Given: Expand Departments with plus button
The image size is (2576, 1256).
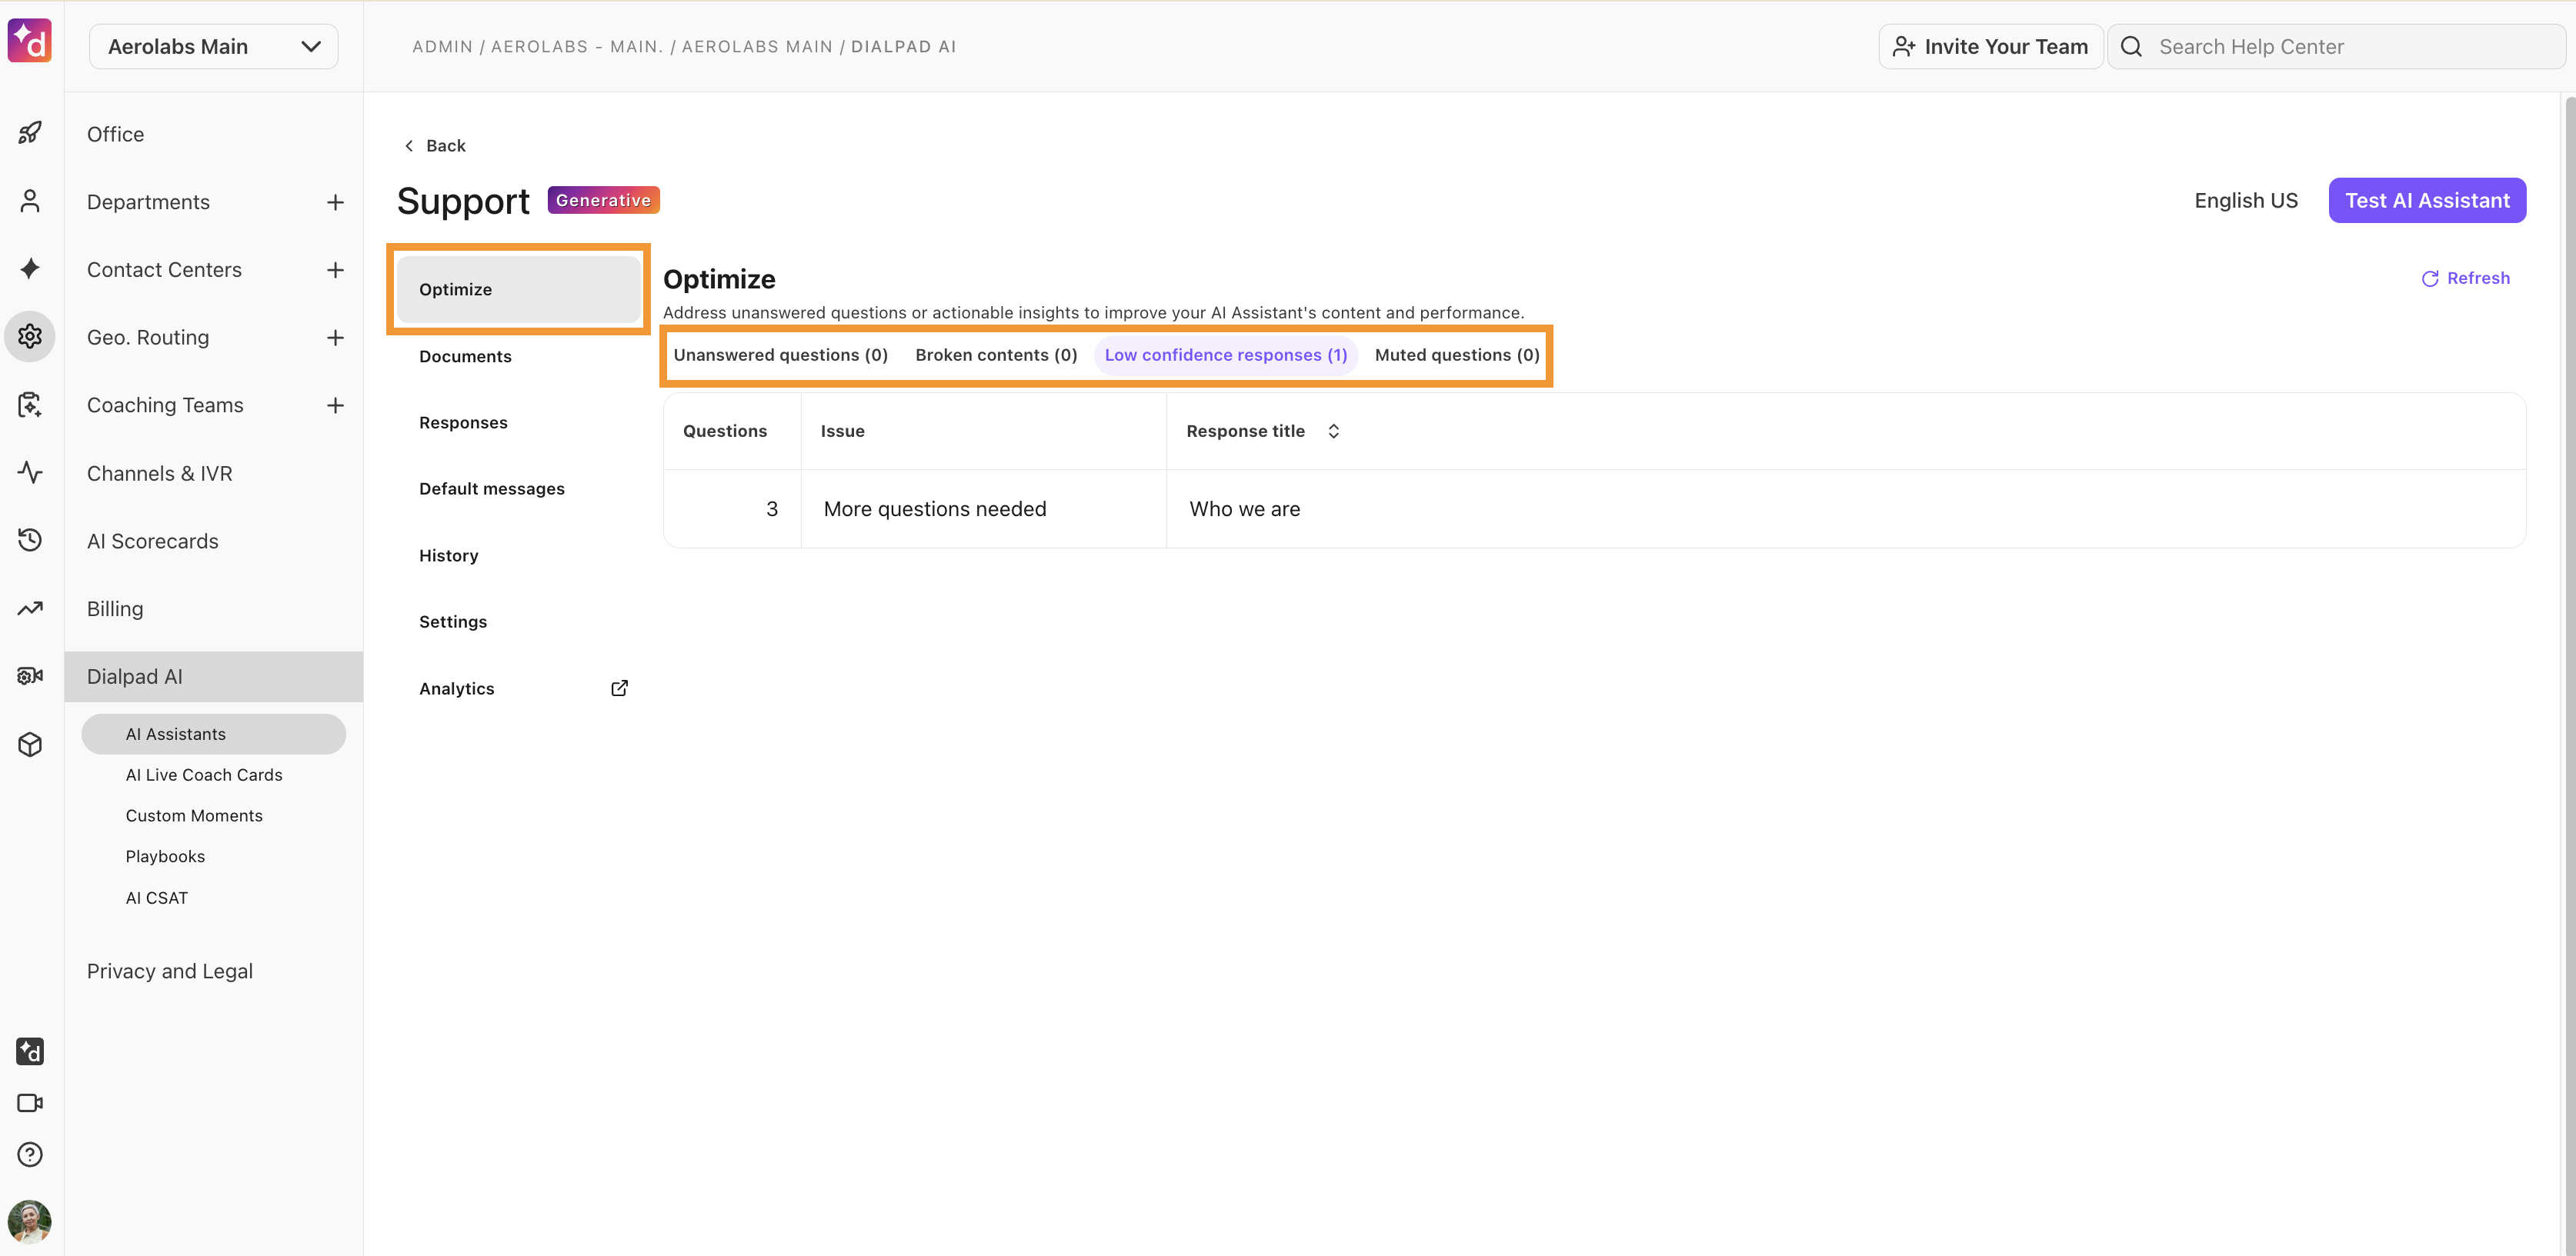Looking at the screenshot, I should tap(335, 202).
